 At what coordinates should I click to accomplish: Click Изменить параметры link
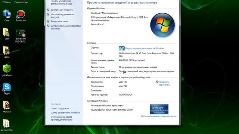pyautogui.click(x=164, y=83)
